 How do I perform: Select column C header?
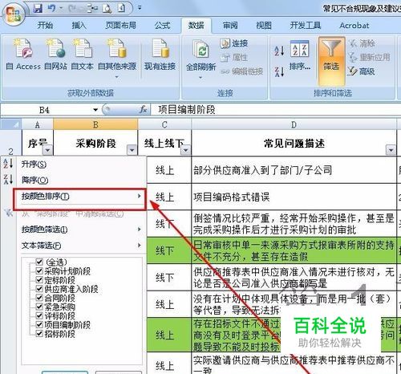(x=164, y=124)
